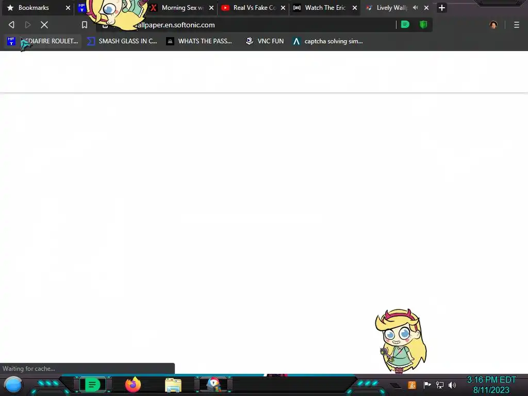Close the Lively Wallp tab
Viewport: 528px width, 396px height.
[426, 8]
